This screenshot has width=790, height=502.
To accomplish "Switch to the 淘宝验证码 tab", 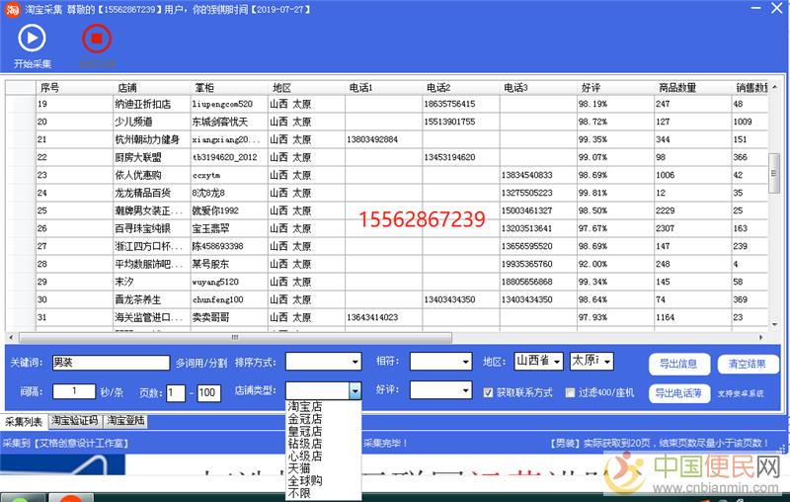I will pos(75,421).
